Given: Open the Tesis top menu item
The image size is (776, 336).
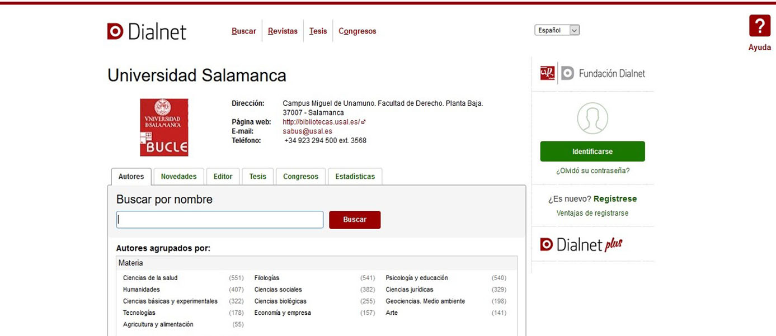Looking at the screenshot, I should (x=318, y=31).
